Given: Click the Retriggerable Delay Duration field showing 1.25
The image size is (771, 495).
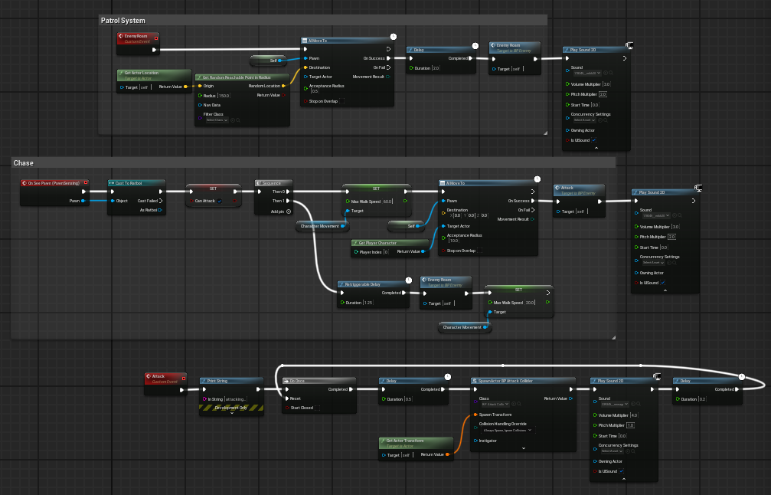Looking at the screenshot, I should [368, 303].
